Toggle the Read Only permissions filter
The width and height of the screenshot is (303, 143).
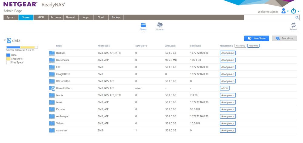[240, 46]
